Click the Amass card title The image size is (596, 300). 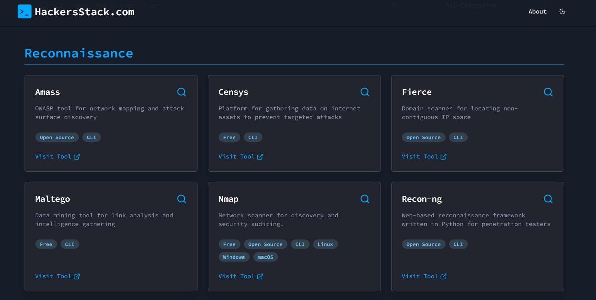[x=48, y=92]
